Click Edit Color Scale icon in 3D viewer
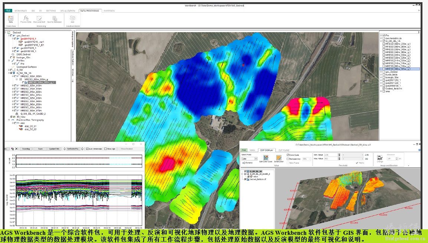Viewport: 428px width, 243px height. click(265, 158)
